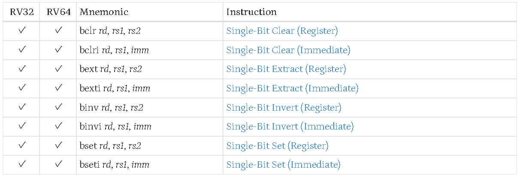Click the RV64 column header
Image resolution: width=520 pixels, height=178 pixels.
58,12
